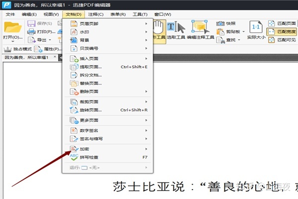Open the 表单(R) menu
The image size is (298, 199).
pyautogui.click(x=118, y=14)
